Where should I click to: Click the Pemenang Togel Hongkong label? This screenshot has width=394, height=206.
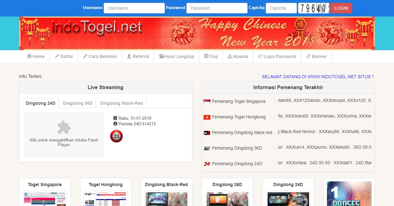coord(239,117)
